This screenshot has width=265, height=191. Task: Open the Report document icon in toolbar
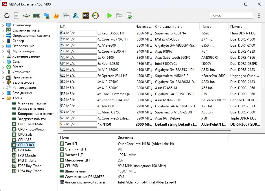click(x=17, y=16)
